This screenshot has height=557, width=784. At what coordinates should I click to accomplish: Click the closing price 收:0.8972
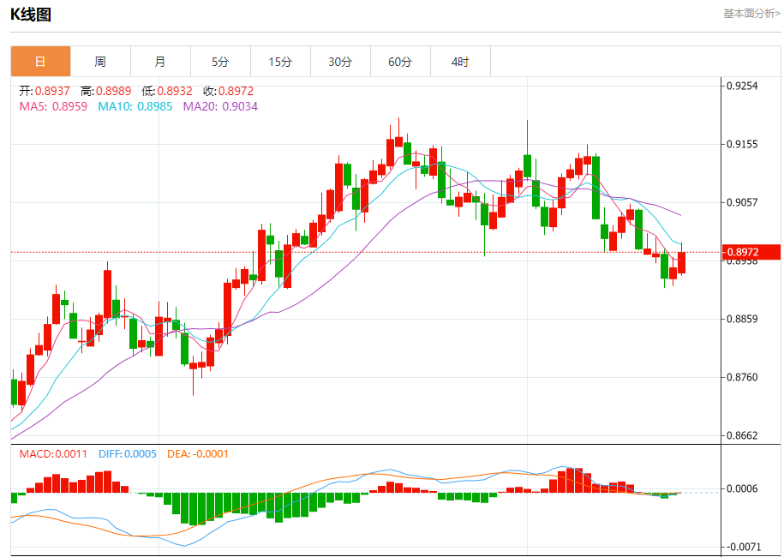229,91
